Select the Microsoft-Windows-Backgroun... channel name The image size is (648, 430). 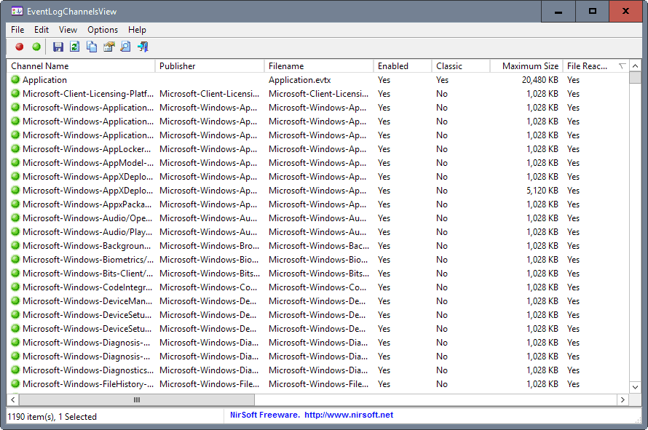(x=87, y=246)
